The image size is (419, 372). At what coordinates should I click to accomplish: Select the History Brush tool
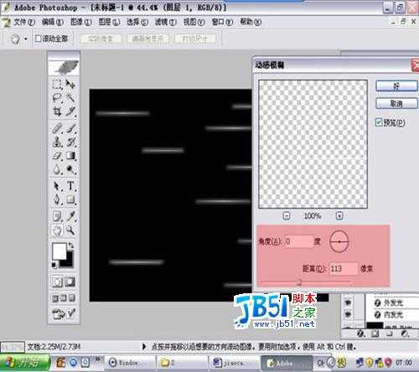pyautogui.click(x=70, y=142)
